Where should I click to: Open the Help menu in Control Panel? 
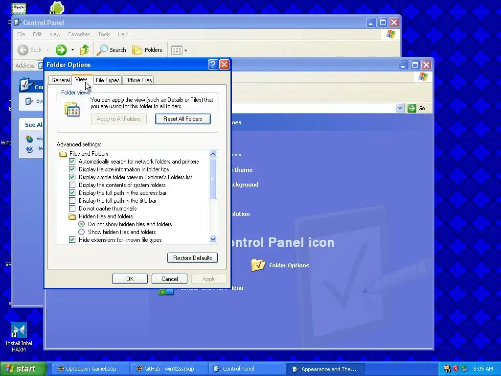(123, 34)
